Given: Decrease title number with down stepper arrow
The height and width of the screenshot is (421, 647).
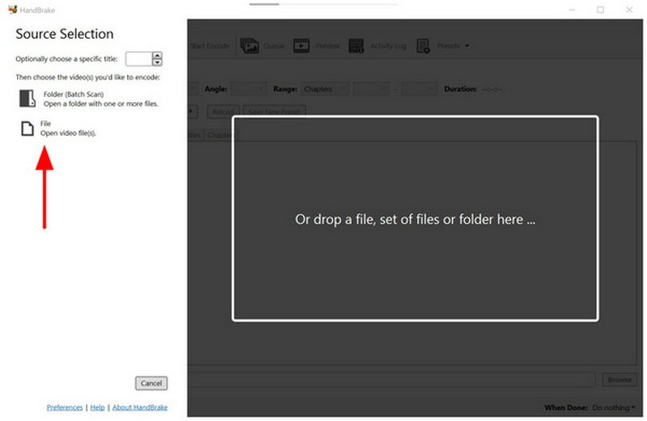Looking at the screenshot, I should coord(157,62).
